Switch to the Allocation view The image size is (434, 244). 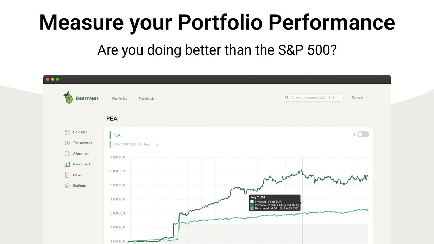(81, 154)
